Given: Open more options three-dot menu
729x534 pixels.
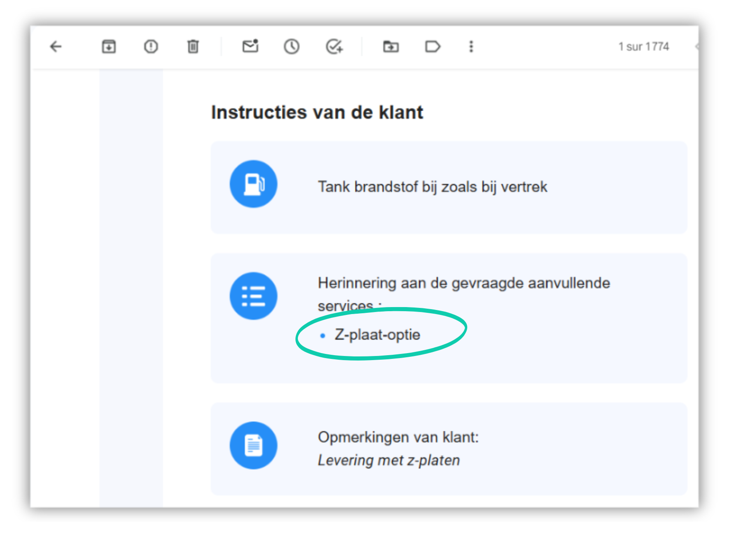Looking at the screenshot, I should [471, 46].
